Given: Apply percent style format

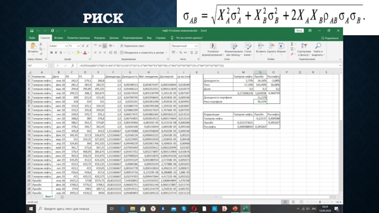Looking at the screenshot, I should coord(180,53).
